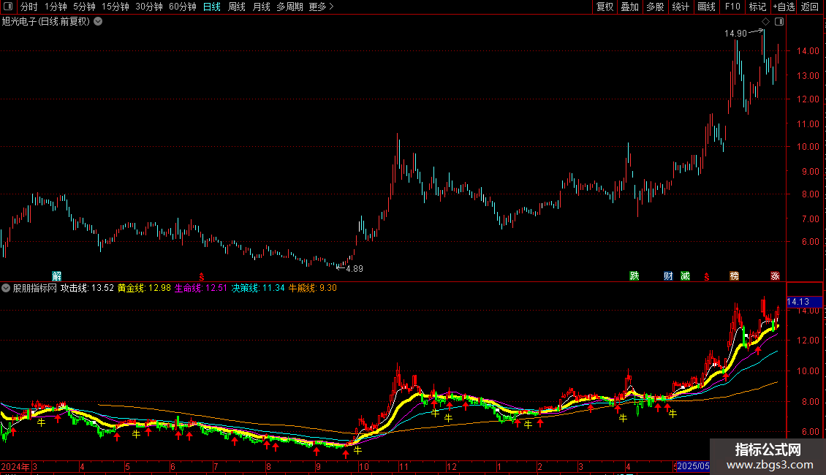Switch to 分时 view
The width and height of the screenshot is (826, 475).
pyautogui.click(x=29, y=7)
